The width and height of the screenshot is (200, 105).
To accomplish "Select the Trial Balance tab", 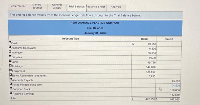I will [77, 7].
